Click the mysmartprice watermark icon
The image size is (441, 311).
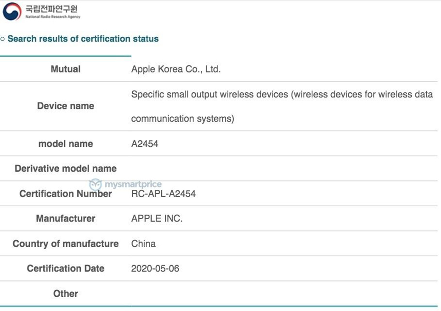coord(96,185)
